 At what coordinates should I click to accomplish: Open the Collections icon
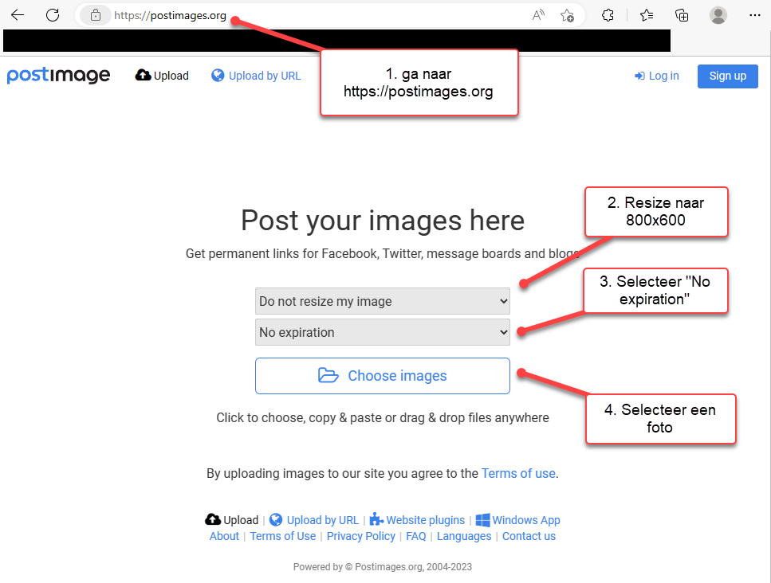(x=682, y=15)
